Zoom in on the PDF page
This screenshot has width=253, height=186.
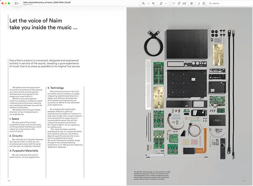point(153,3)
